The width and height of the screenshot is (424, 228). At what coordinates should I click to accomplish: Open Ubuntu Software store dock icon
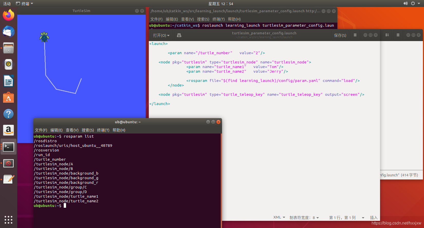coord(8,98)
